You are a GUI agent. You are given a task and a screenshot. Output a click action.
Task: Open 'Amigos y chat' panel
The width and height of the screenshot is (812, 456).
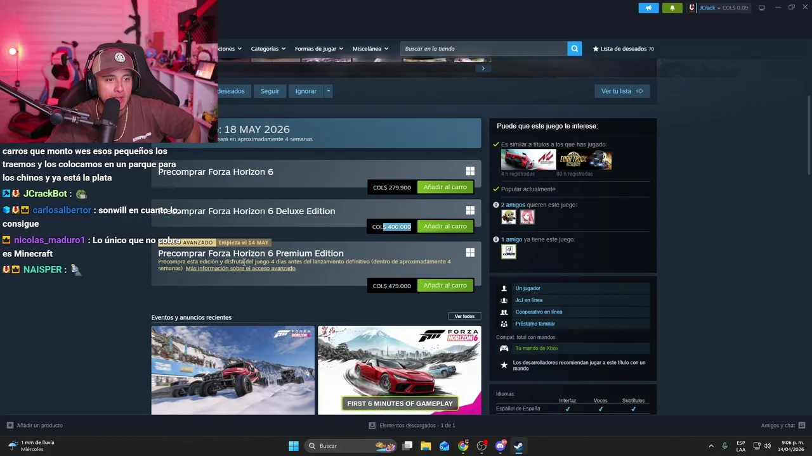[x=783, y=426]
